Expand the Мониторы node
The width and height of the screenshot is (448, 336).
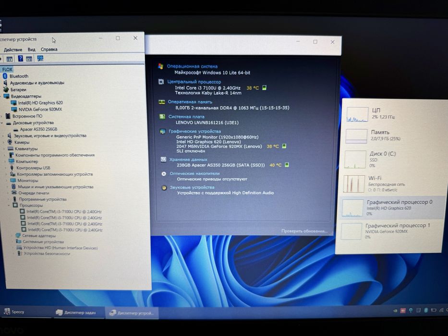click(x=6, y=180)
